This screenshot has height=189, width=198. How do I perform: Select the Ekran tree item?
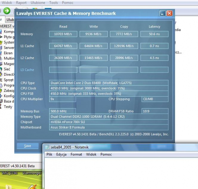coord(6,53)
